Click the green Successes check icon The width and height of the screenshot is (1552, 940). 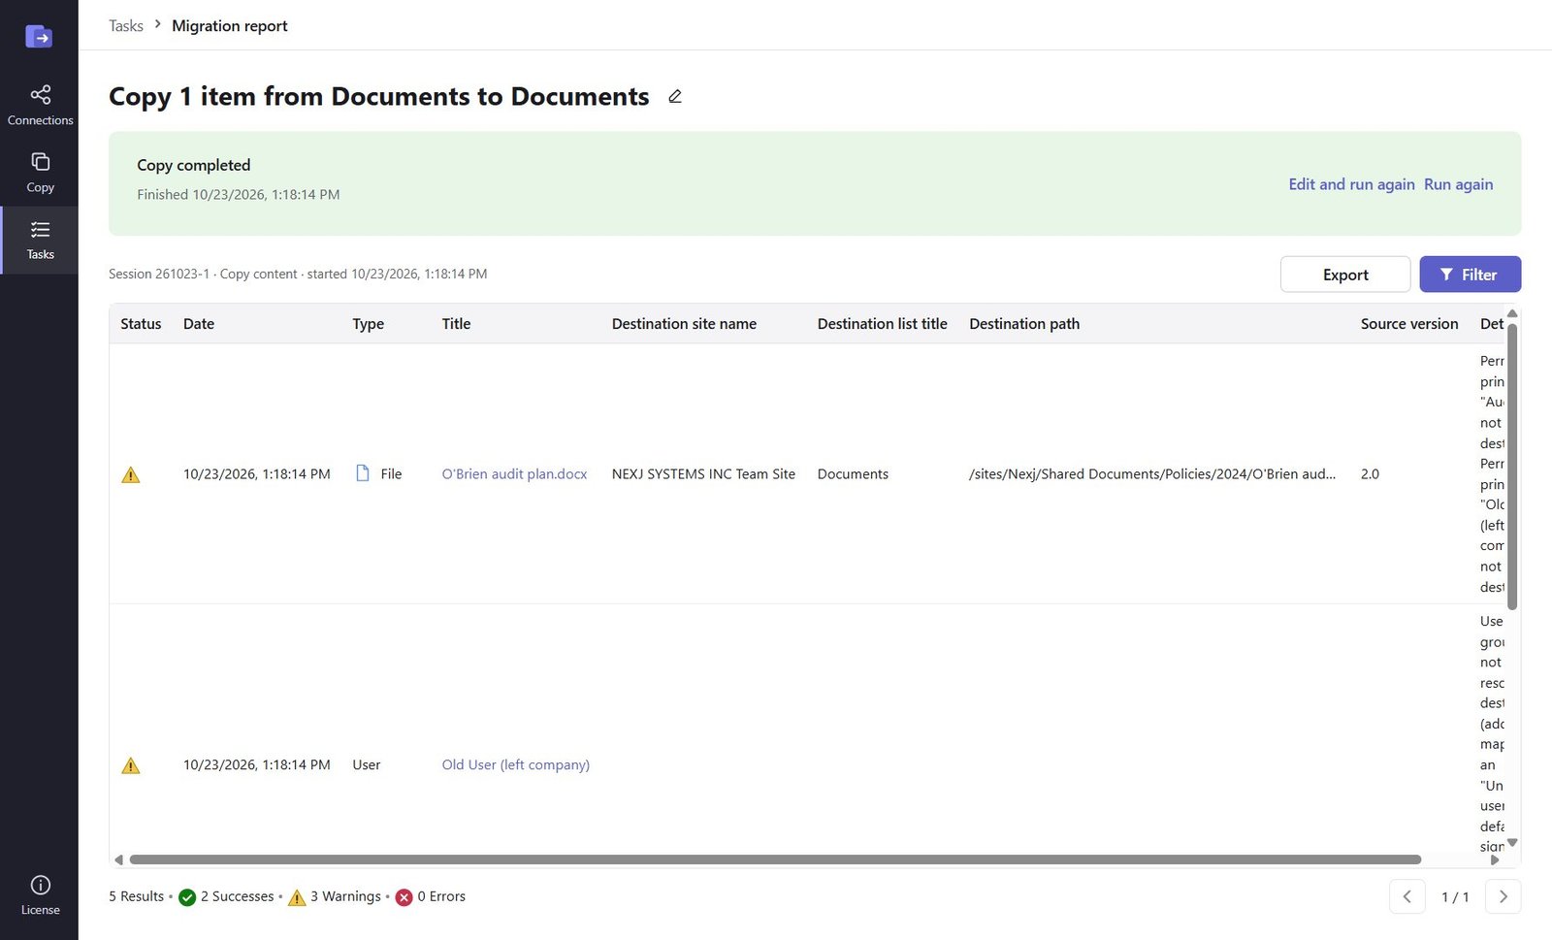[187, 897]
